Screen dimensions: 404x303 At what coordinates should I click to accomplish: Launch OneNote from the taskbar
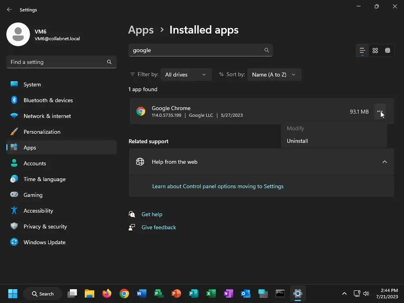click(228, 294)
